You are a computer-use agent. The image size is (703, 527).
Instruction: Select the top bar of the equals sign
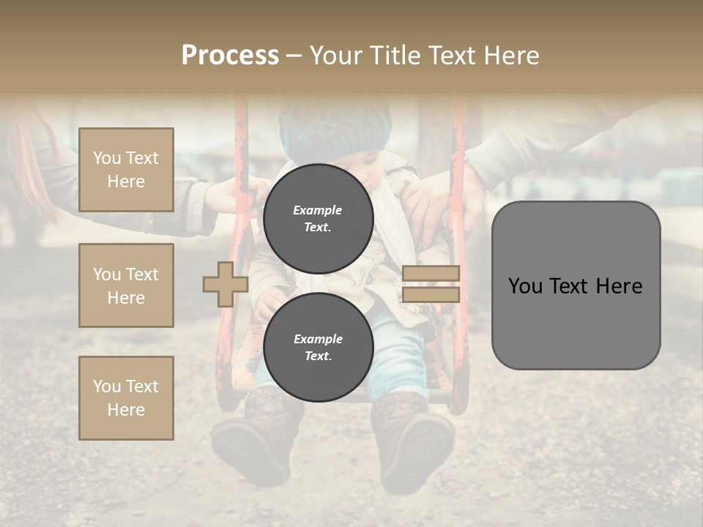(431, 273)
